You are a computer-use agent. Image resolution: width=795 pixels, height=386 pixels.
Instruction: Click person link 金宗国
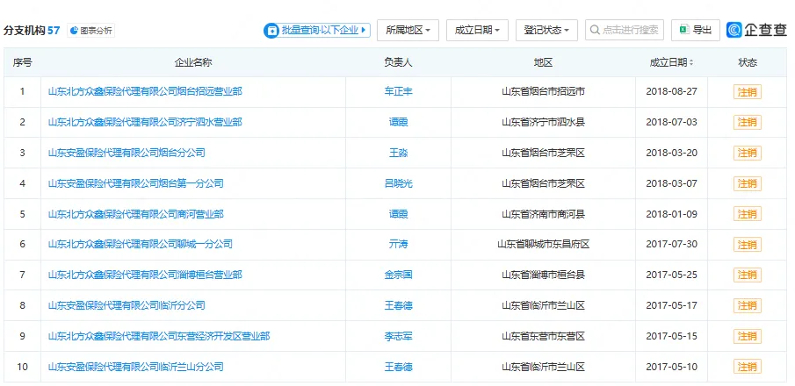[398, 275]
